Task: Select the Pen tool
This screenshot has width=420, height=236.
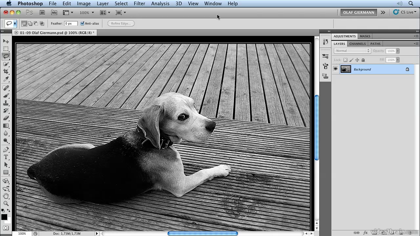Action: coord(6,149)
